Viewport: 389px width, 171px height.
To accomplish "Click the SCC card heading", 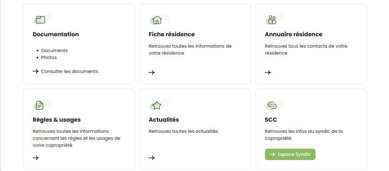I will click(x=270, y=120).
